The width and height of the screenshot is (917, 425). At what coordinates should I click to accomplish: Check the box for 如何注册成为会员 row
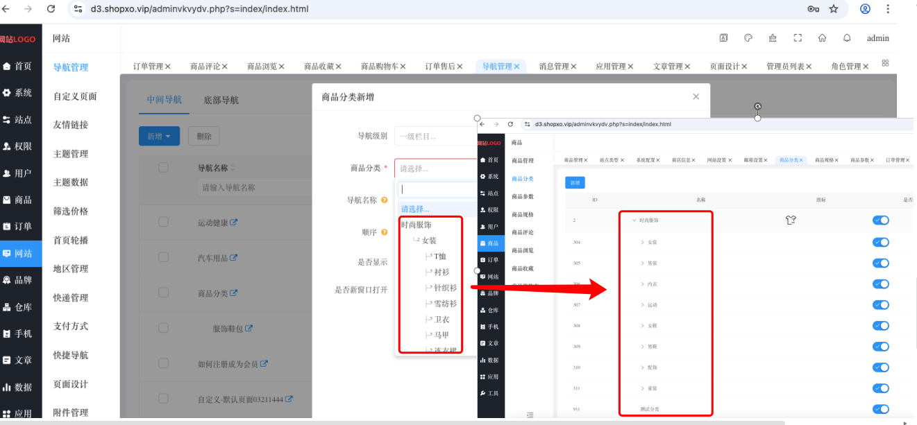(x=164, y=363)
